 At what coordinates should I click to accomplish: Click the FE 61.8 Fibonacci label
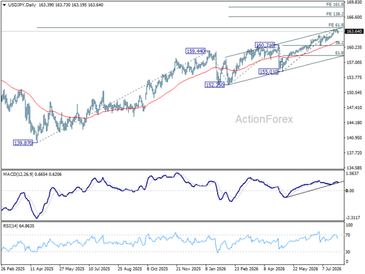pos(336,25)
